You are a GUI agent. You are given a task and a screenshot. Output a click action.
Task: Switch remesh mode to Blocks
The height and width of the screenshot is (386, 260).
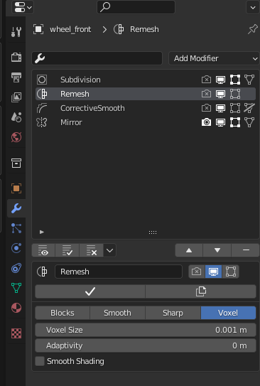(x=63, y=313)
